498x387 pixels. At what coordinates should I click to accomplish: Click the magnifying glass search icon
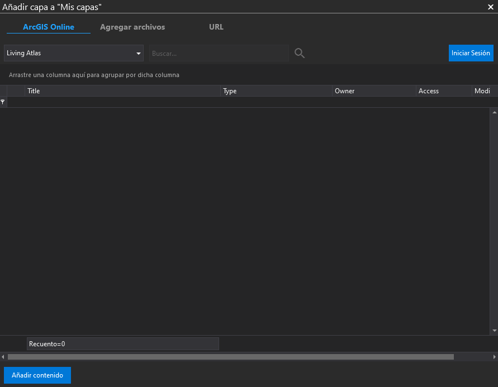coord(300,53)
